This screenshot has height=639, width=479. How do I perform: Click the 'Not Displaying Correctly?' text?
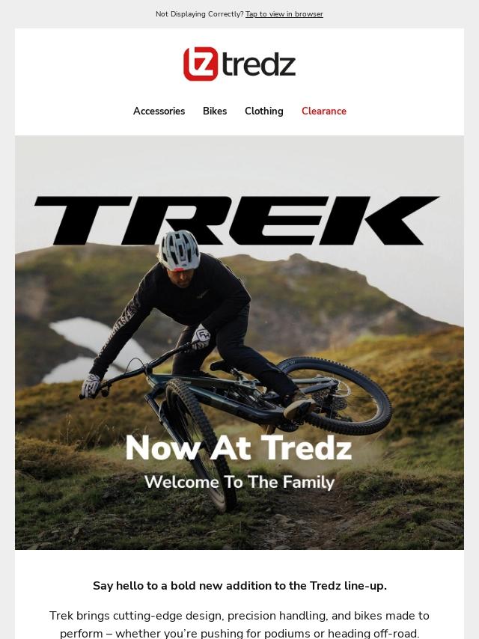[x=200, y=14]
